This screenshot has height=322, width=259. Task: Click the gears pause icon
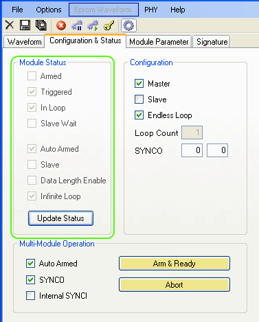[77, 25]
